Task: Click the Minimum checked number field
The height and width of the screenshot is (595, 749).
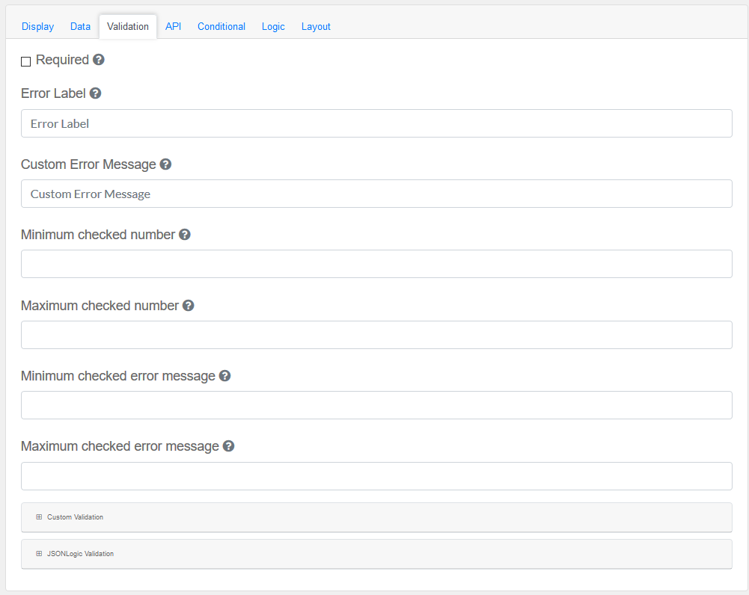Action: point(376,264)
